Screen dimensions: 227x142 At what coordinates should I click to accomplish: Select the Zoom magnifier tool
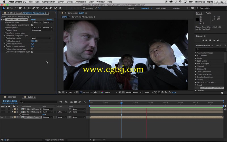[x=12, y=8]
